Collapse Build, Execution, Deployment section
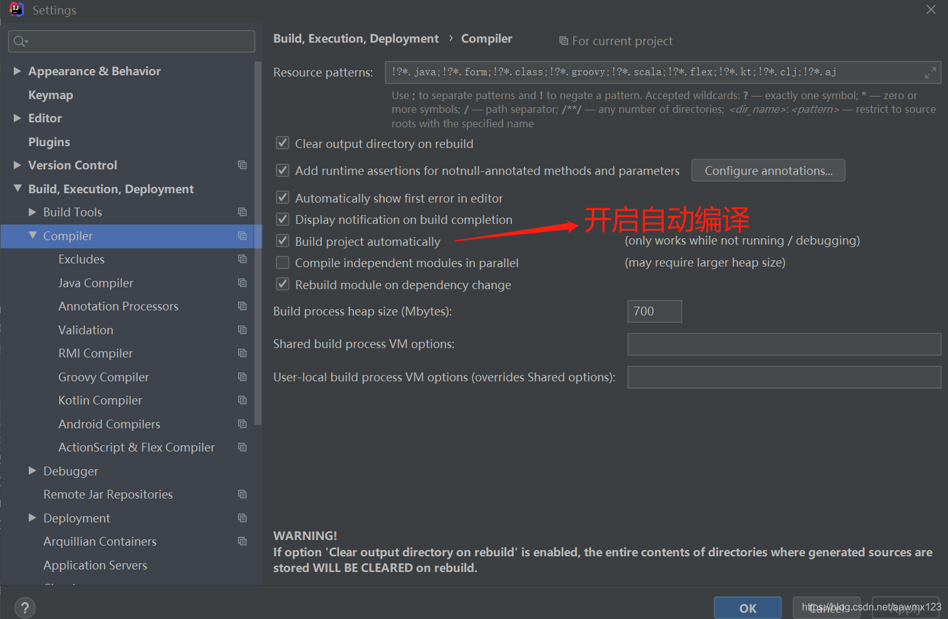 click(17, 188)
